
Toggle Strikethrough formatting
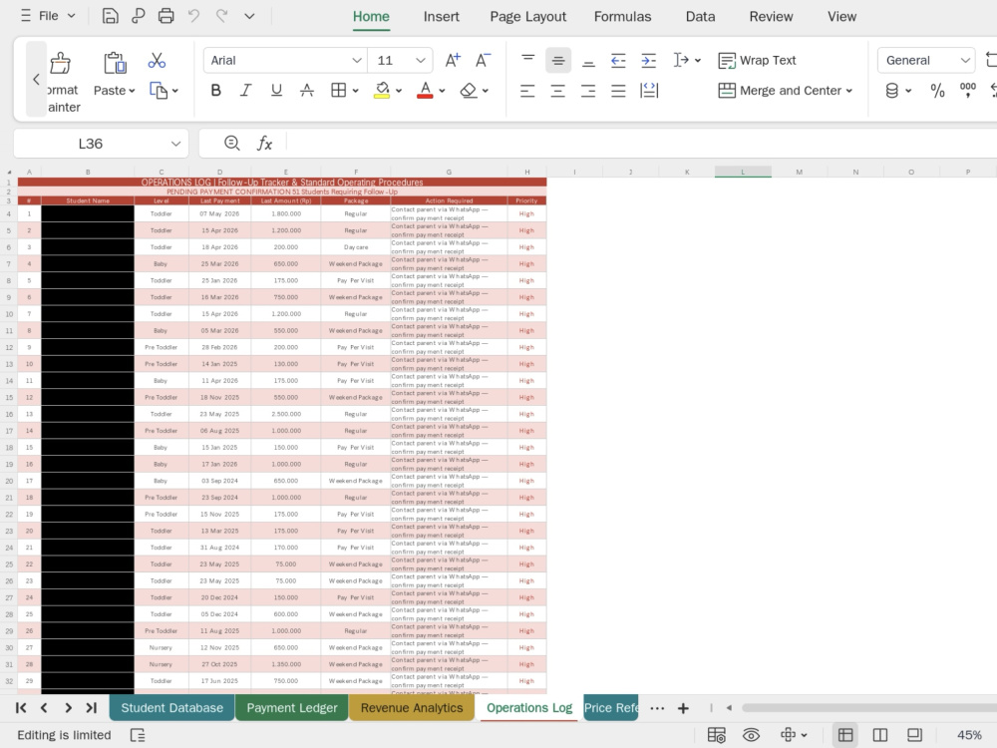pyautogui.click(x=306, y=91)
